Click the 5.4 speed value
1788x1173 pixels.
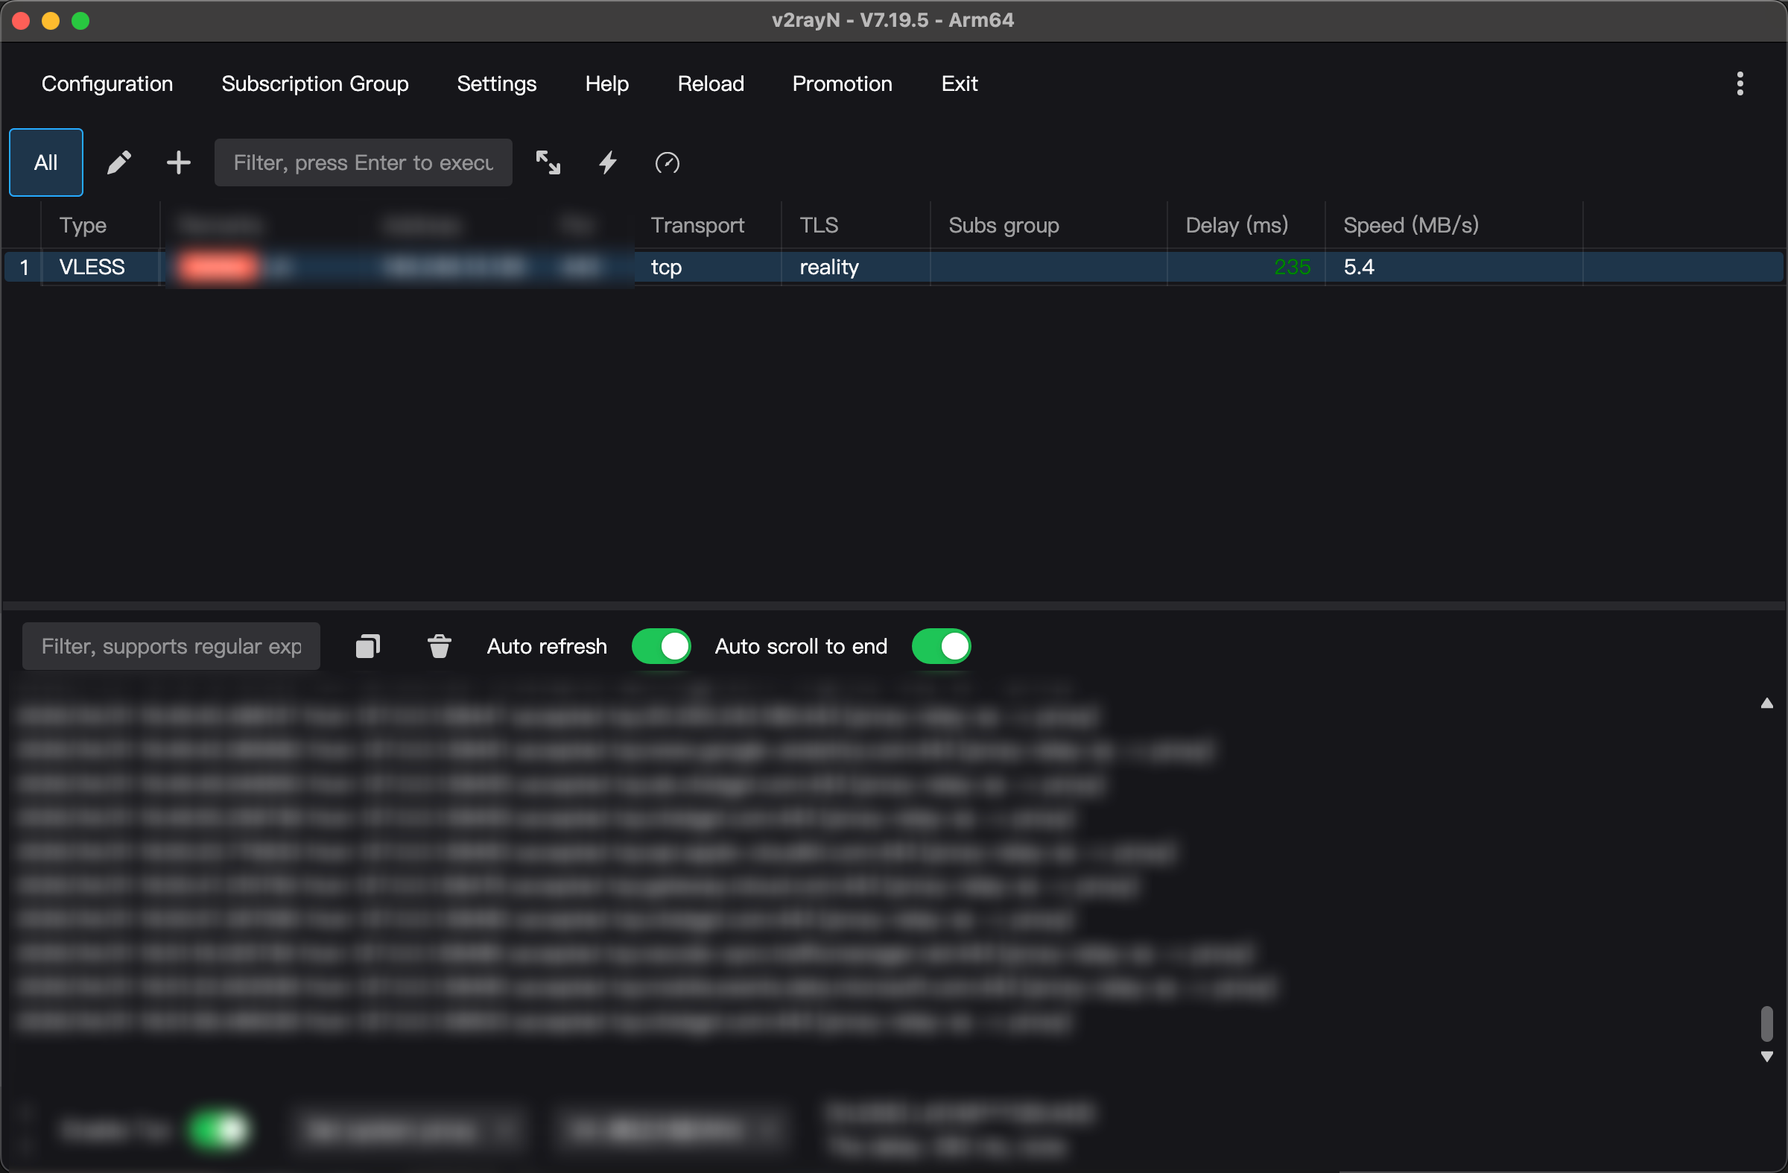point(1358,267)
